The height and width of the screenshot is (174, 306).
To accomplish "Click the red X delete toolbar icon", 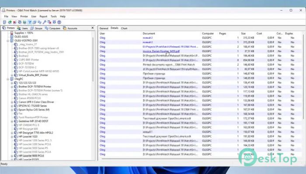I will pyautogui.click(x=14, y=22).
